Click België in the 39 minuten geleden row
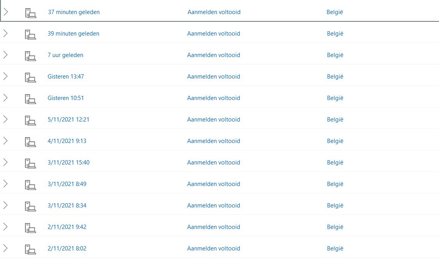Viewport: 439px width, 261px height. pos(335,34)
